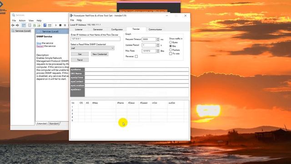
Task: Select Bytes traffic radio button
Action: pyautogui.click(x=171, y=42)
